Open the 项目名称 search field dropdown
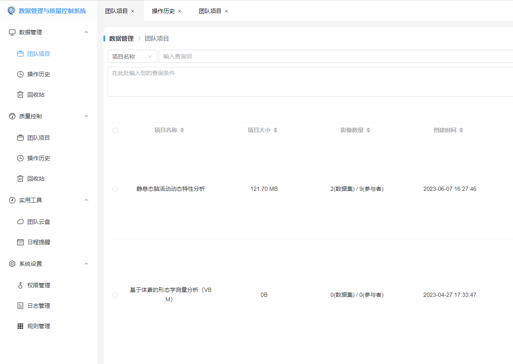Screen dimensions: 513x364 (132, 57)
